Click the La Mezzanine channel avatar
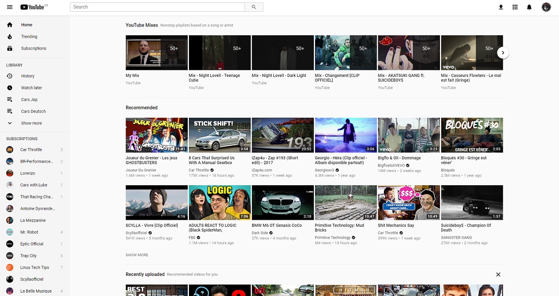Image resolution: width=559 pixels, height=296 pixels. tap(10, 220)
